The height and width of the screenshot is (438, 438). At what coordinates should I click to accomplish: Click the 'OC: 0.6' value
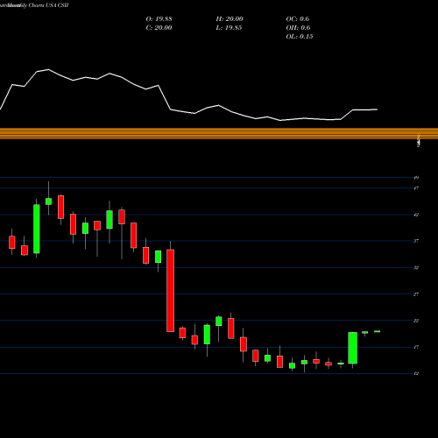point(298,19)
